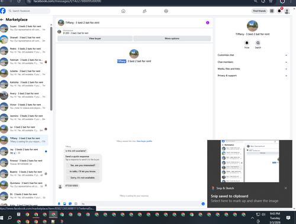The height and width of the screenshot is (224, 296).
Task: Bookmark this page with star icon
Action: (x=271, y=1)
